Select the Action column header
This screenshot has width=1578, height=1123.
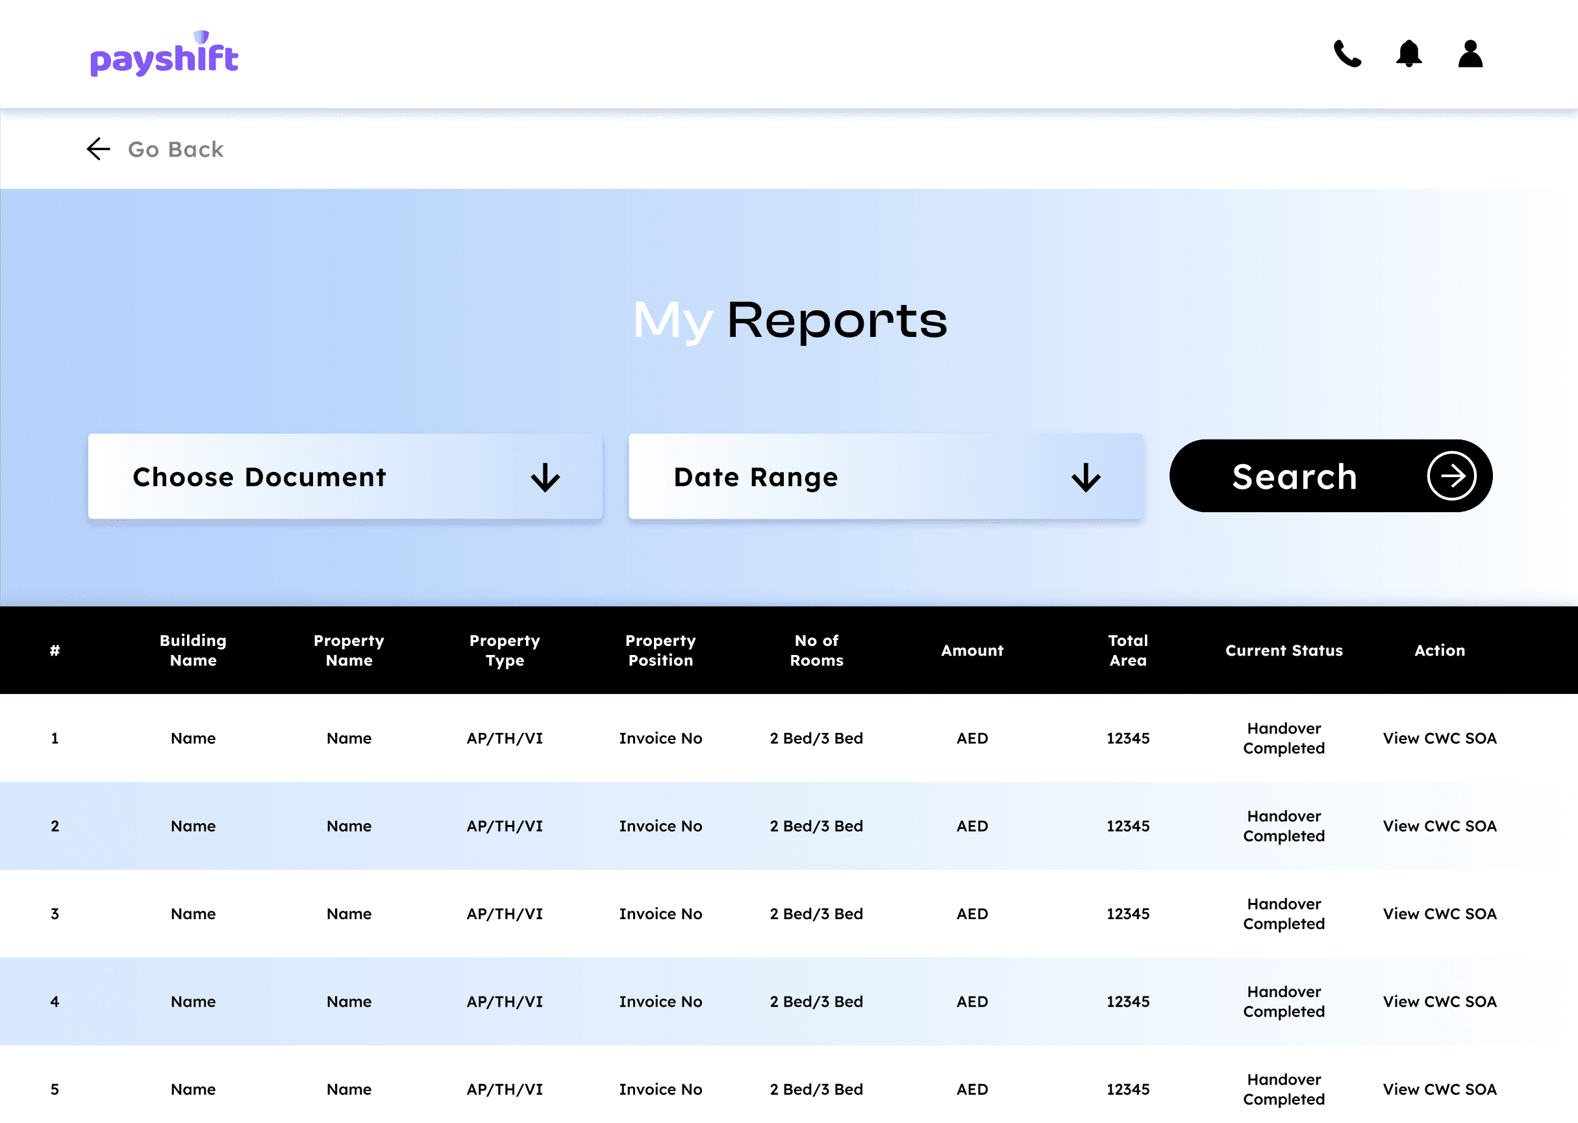(1439, 650)
